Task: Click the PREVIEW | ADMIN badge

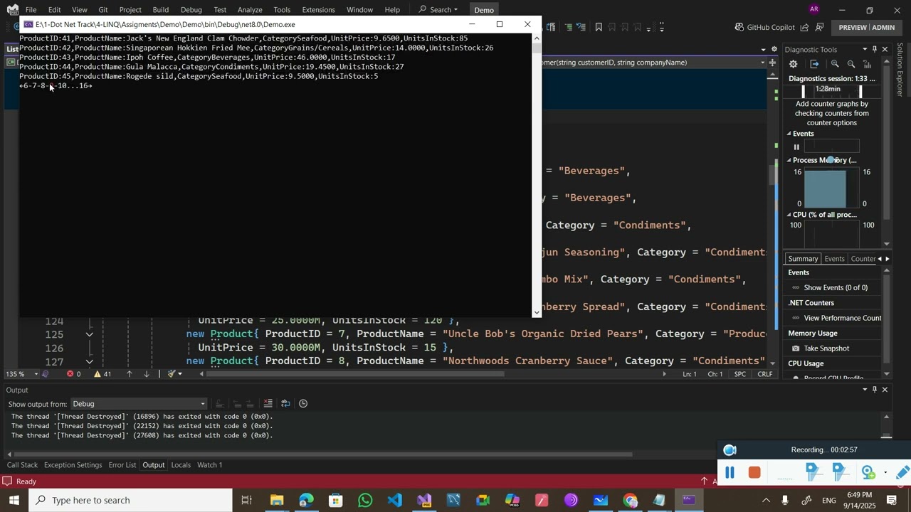Action: tap(866, 27)
